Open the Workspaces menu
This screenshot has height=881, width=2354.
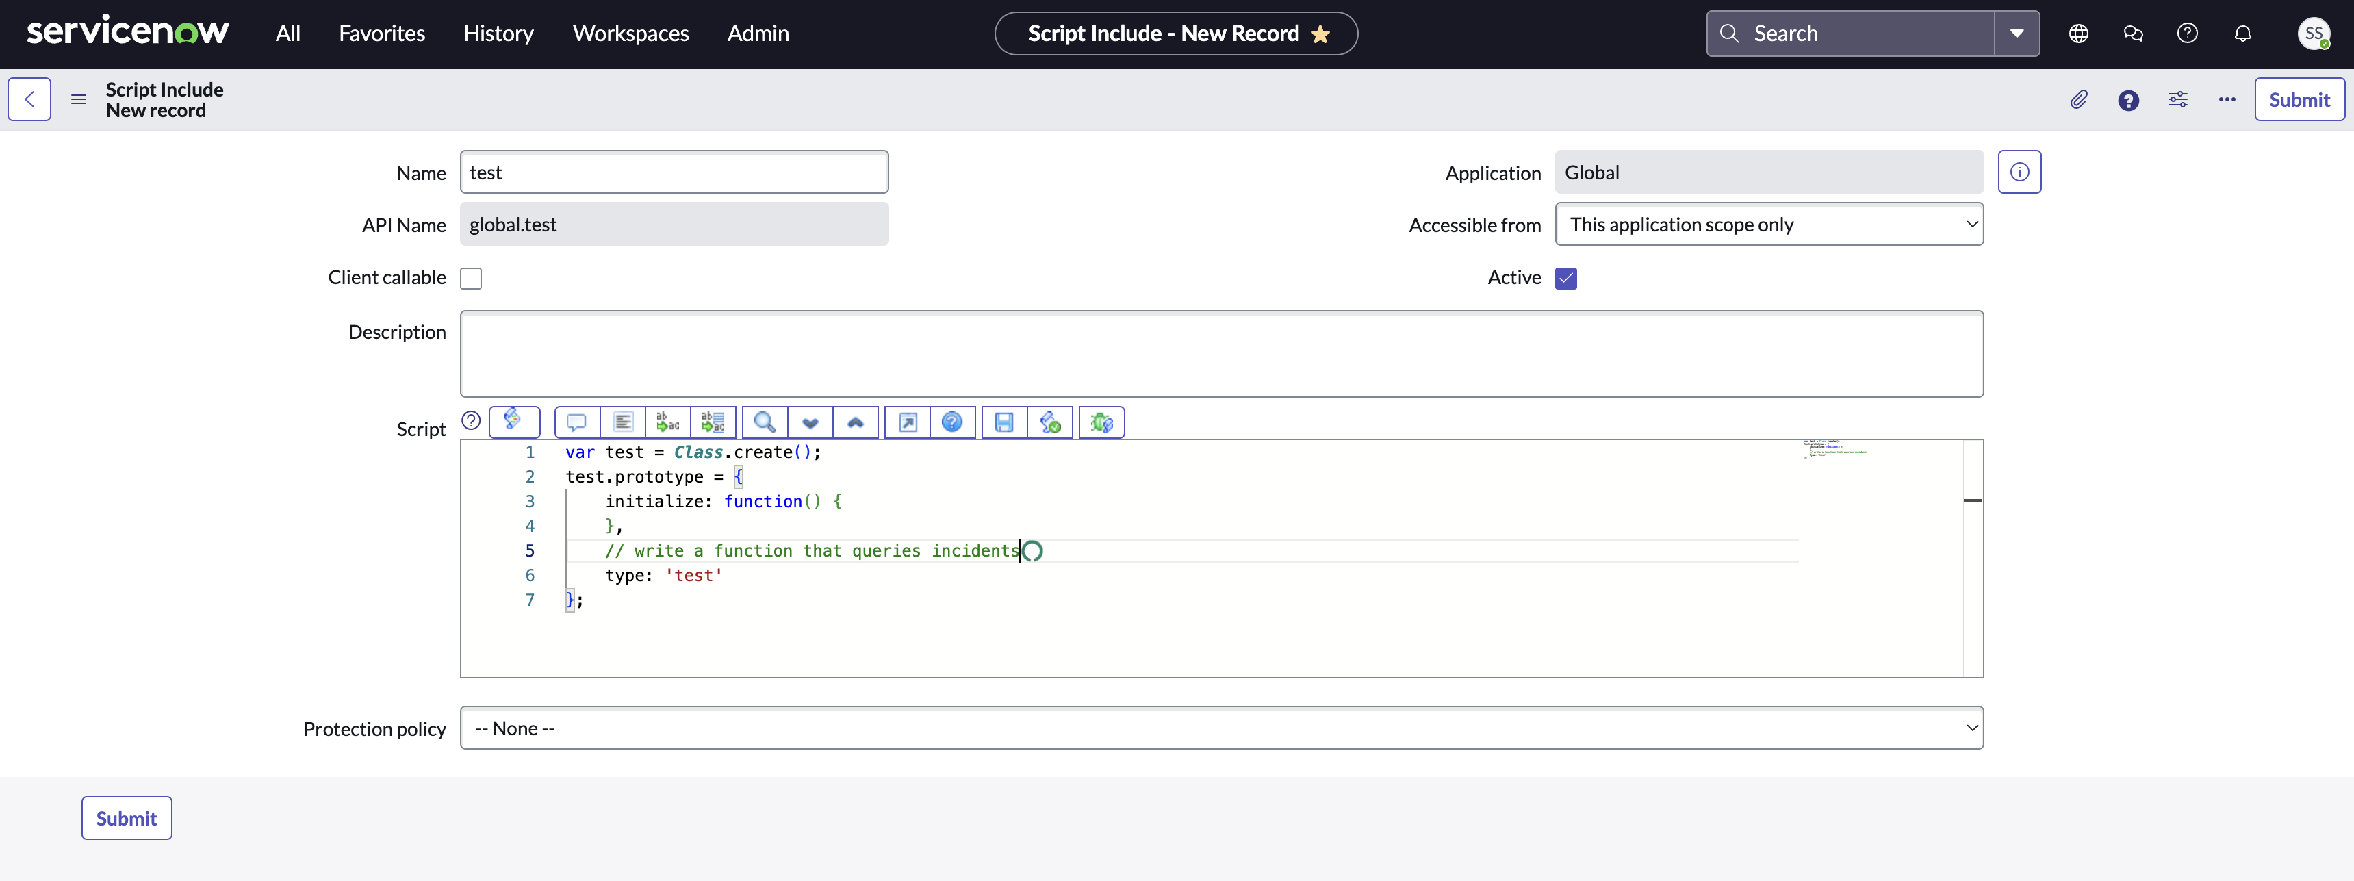(x=630, y=34)
